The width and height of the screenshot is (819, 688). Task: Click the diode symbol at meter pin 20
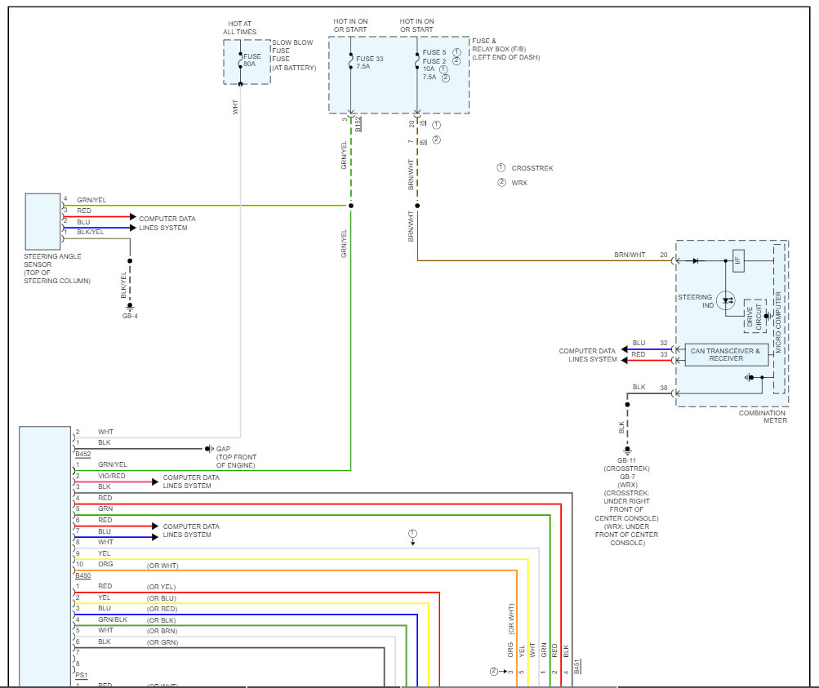[x=695, y=260]
